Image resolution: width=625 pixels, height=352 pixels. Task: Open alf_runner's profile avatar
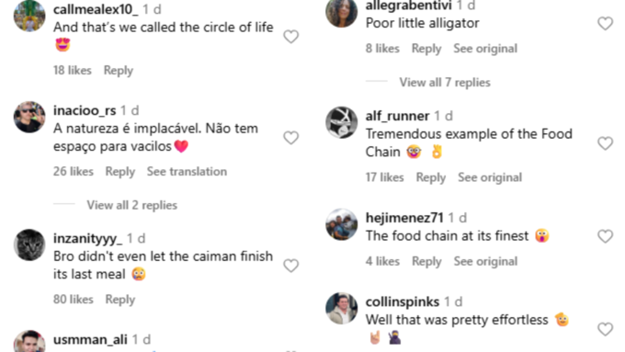341,122
